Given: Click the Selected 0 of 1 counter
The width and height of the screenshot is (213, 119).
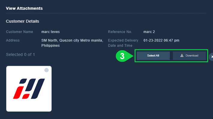Looking at the screenshot, I should [20, 54].
